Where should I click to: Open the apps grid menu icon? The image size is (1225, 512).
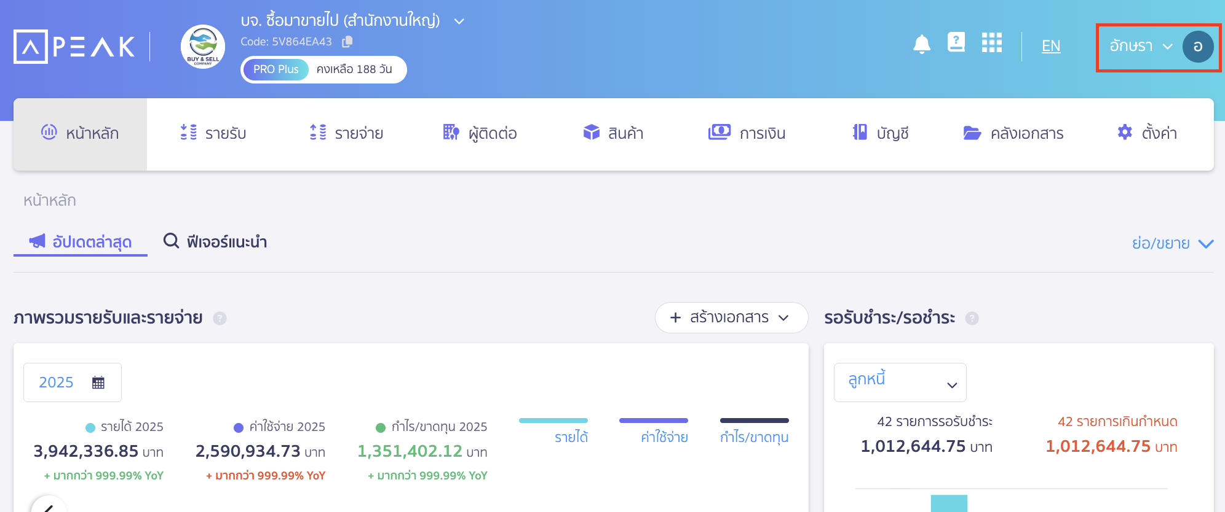(991, 43)
